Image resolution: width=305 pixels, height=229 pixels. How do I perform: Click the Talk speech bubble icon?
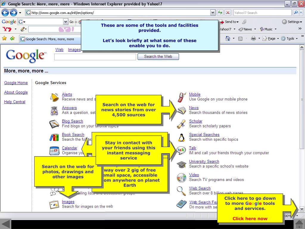pos(181,151)
